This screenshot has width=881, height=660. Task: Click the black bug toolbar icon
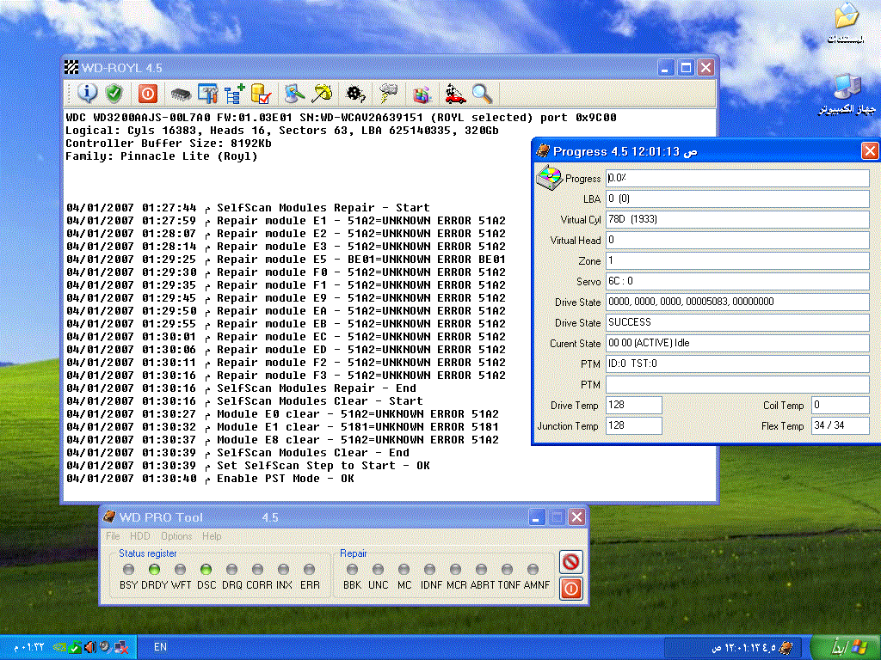[355, 93]
